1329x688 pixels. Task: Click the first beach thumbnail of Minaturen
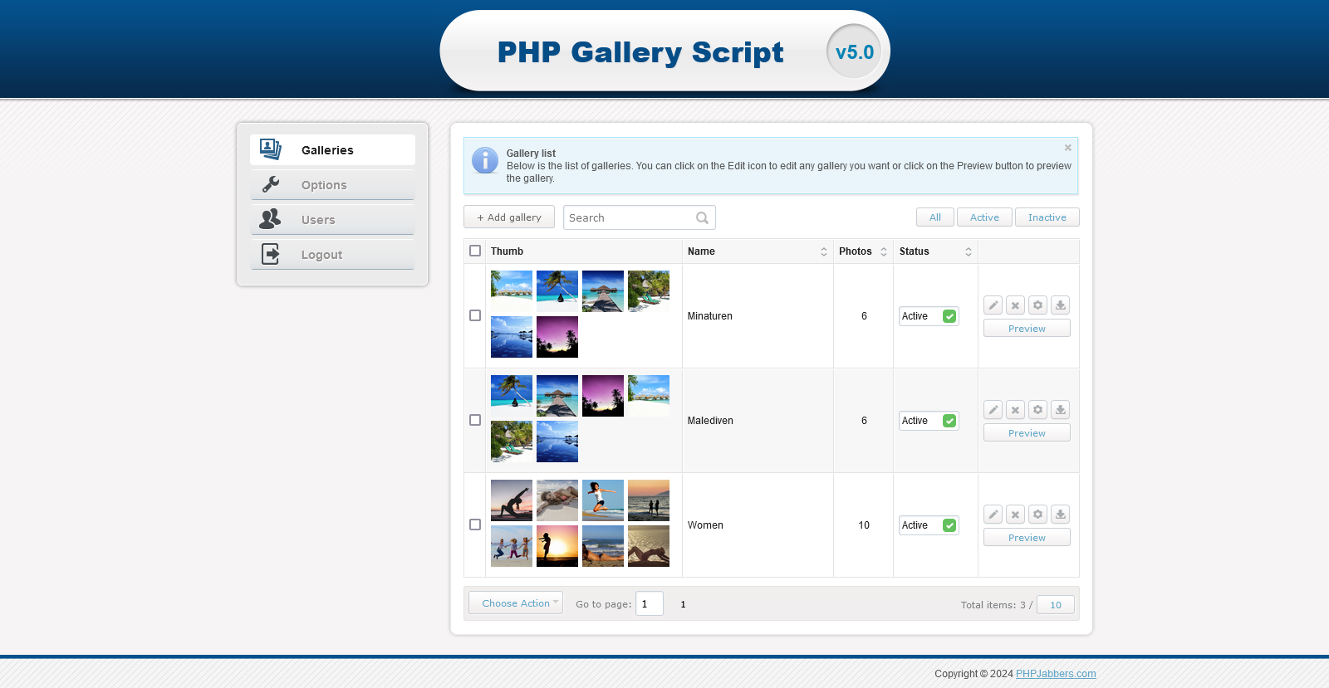click(x=512, y=291)
